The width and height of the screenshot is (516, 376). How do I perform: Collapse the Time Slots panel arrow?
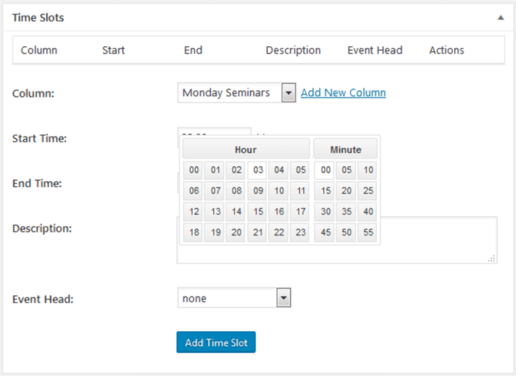(500, 18)
